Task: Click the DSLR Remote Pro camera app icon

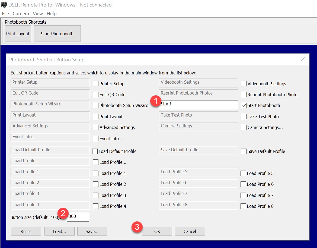Action: (x=4, y=5)
